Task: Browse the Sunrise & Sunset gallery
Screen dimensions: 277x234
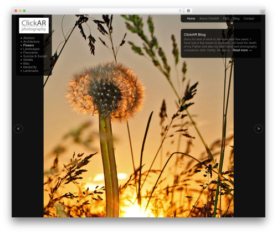Action: tap(35, 56)
